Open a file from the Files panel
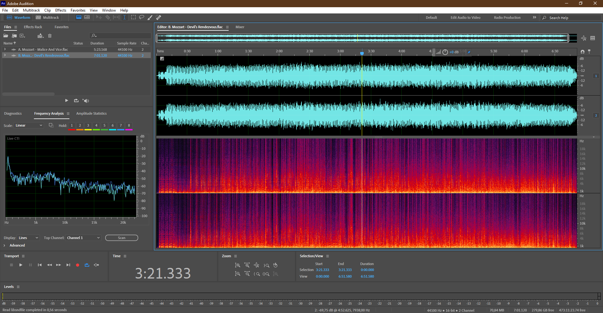 click(x=6, y=36)
